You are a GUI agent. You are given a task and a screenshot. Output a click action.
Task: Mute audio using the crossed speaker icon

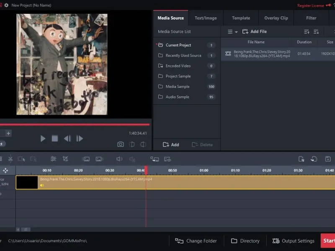click(x=132, y=159)
